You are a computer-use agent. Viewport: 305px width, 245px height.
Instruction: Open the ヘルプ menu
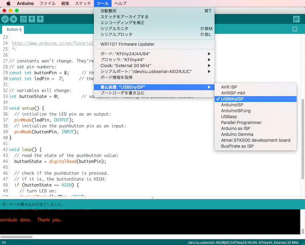120,3
